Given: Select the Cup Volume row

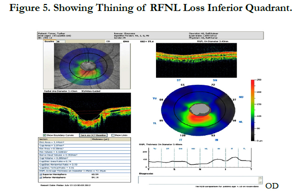Looking at the screenshot, I should coord(84,158).
